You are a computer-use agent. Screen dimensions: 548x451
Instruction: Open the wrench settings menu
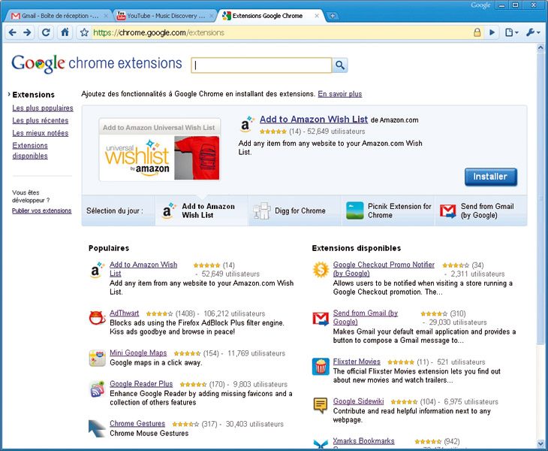coord(533,32)
